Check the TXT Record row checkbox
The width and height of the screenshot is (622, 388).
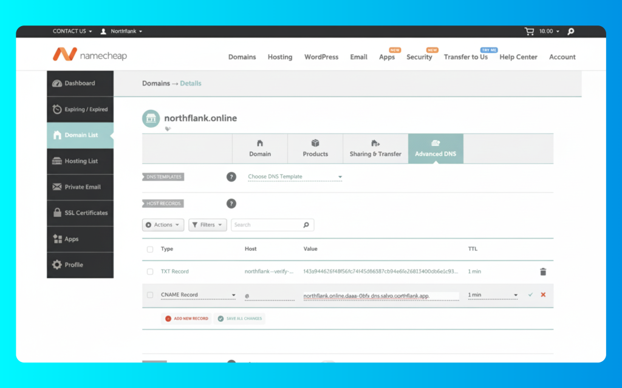[x=150, y=272]
